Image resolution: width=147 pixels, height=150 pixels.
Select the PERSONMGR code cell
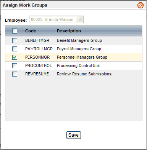(x=37, y=57)
